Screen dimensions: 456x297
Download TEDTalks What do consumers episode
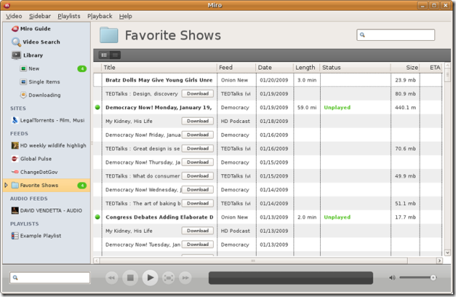(198, 175)
